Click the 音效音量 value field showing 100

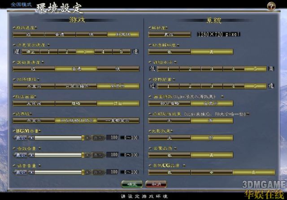pos(113,155)
